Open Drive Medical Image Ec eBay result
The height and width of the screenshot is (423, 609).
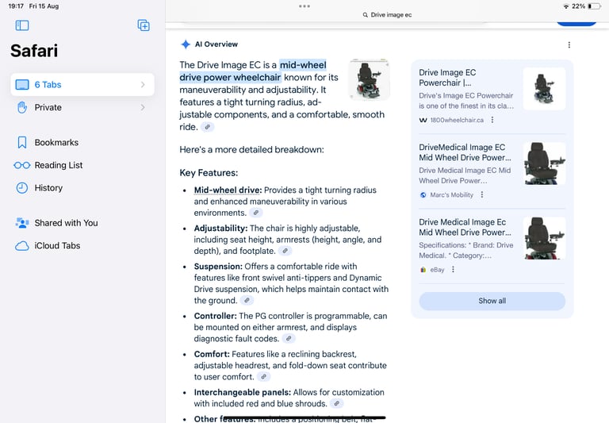coord(465,227)
